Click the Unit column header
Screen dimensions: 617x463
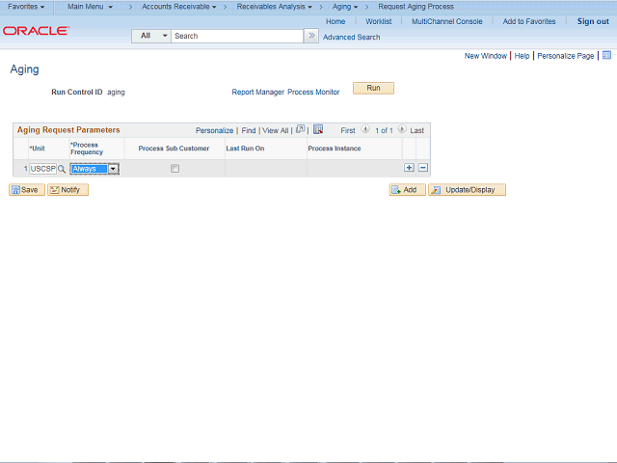click(x=38, y=149)
